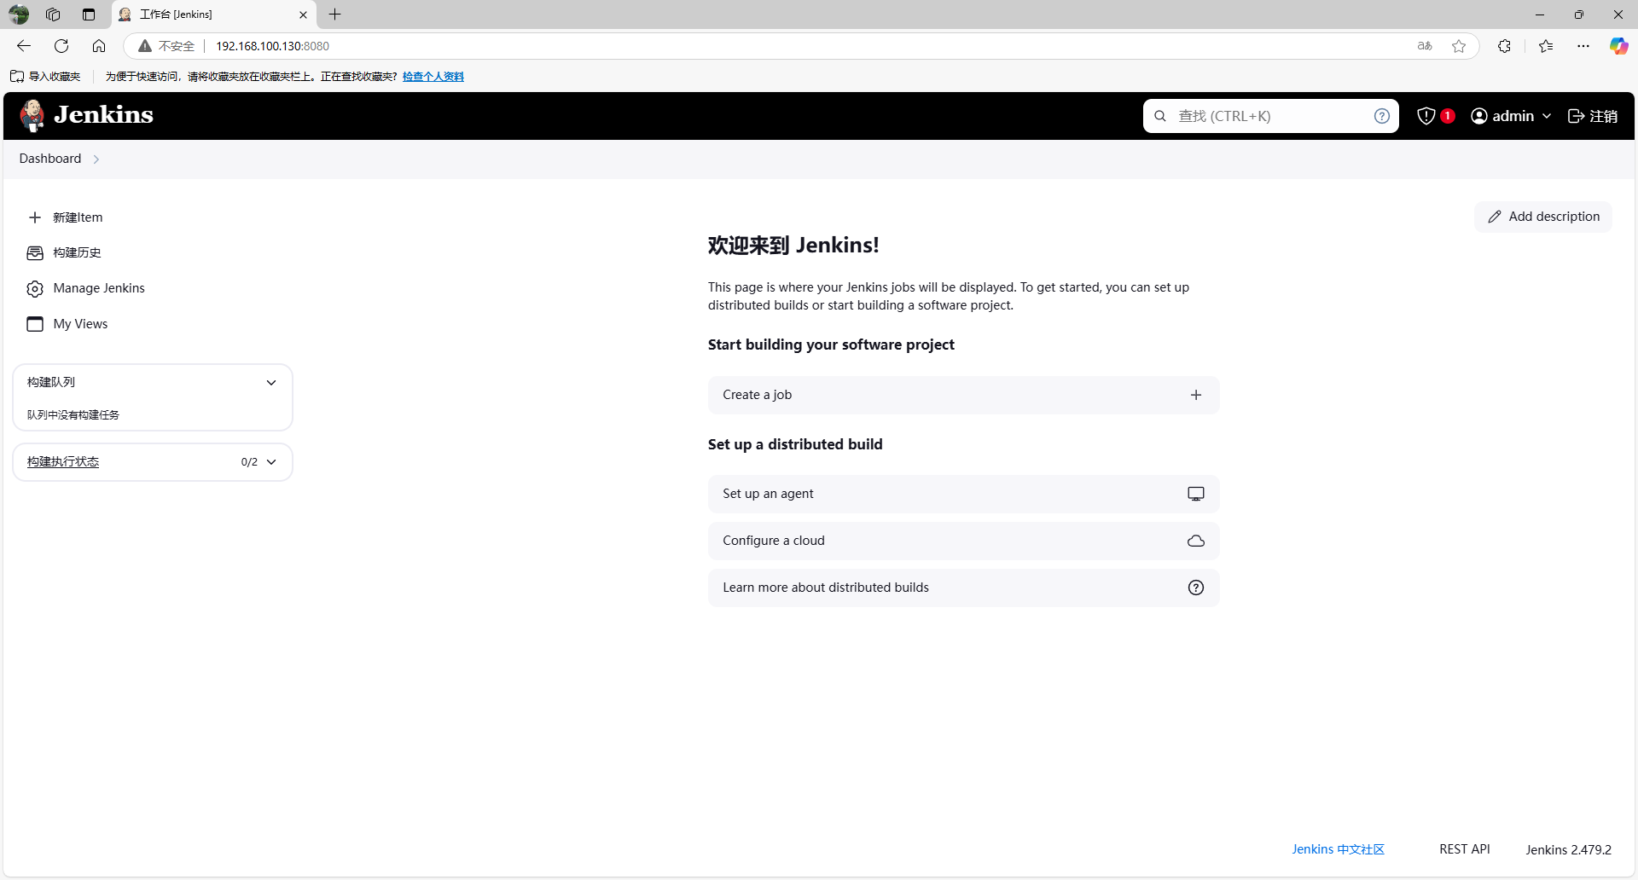Viewport: 1638px width, 880px height.
Task: Click the browser profile avatar icon
Action: click(x=19, y=14)
